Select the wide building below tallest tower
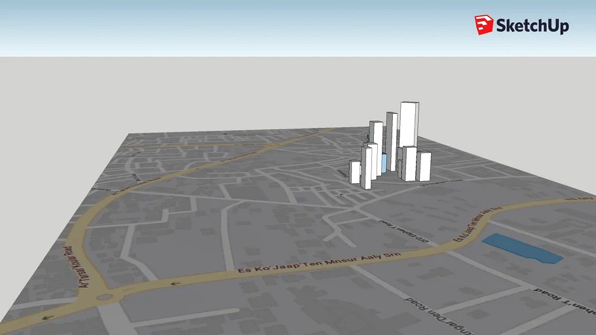596x335 pixels. tap(409, 164)
